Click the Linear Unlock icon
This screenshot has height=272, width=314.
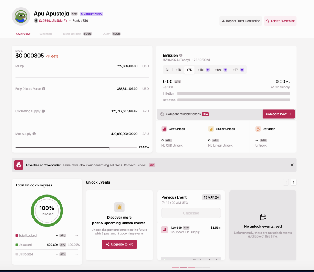point(211,129)
